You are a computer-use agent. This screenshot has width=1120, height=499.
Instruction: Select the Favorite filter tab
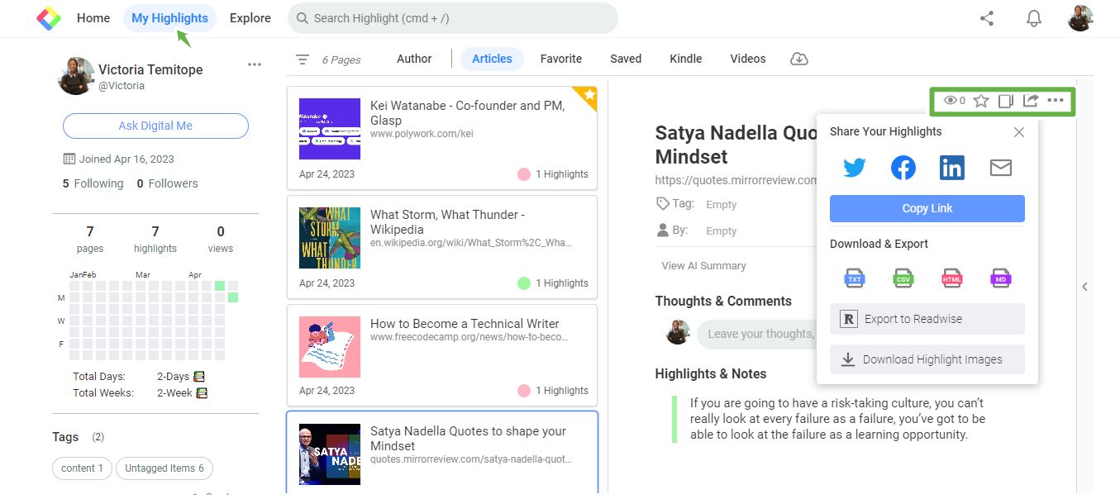pos(561,59)
